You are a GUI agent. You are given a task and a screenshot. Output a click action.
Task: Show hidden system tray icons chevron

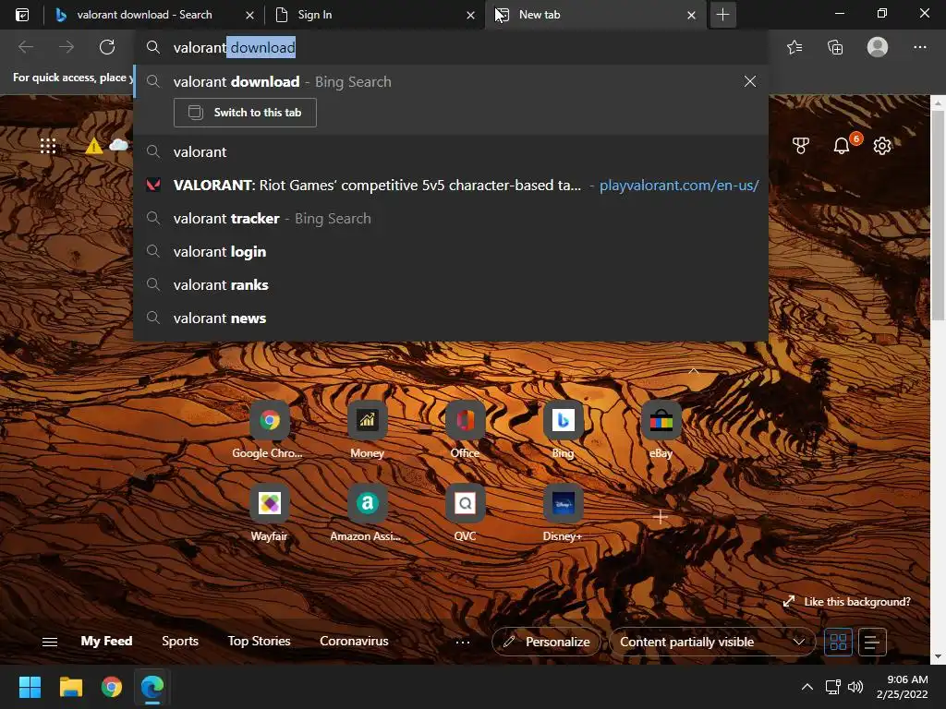click(x=807, y=687)
